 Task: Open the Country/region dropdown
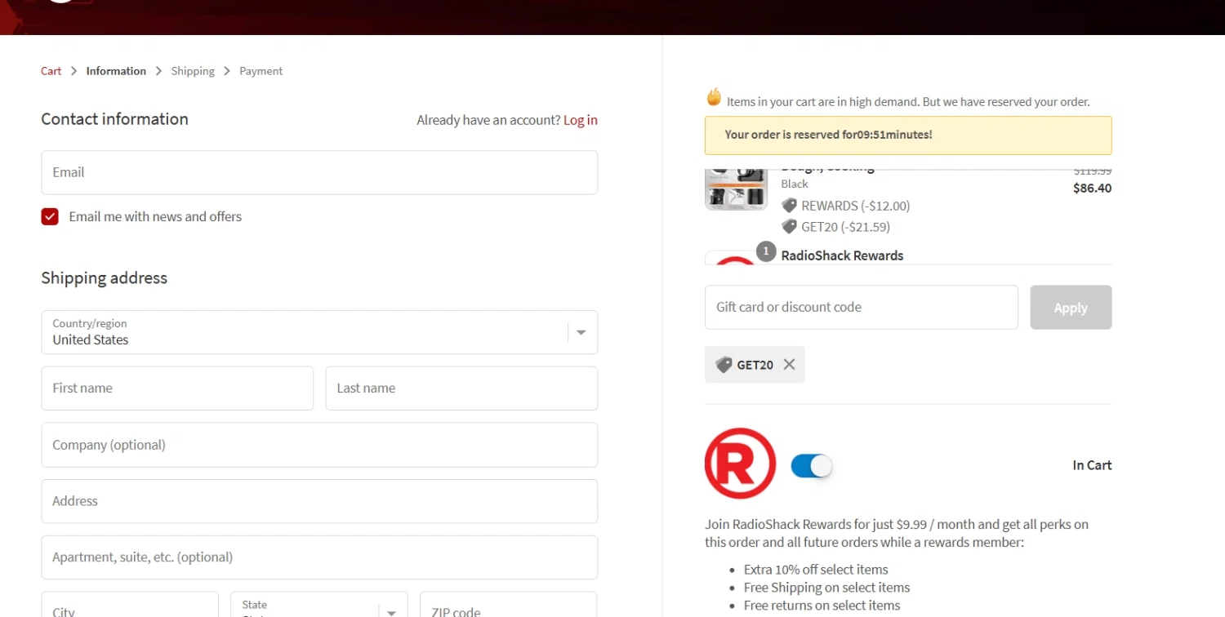pos(319,332)
